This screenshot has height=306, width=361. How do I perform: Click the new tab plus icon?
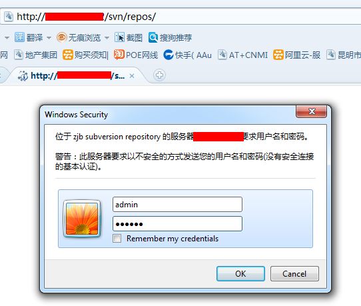159,75
